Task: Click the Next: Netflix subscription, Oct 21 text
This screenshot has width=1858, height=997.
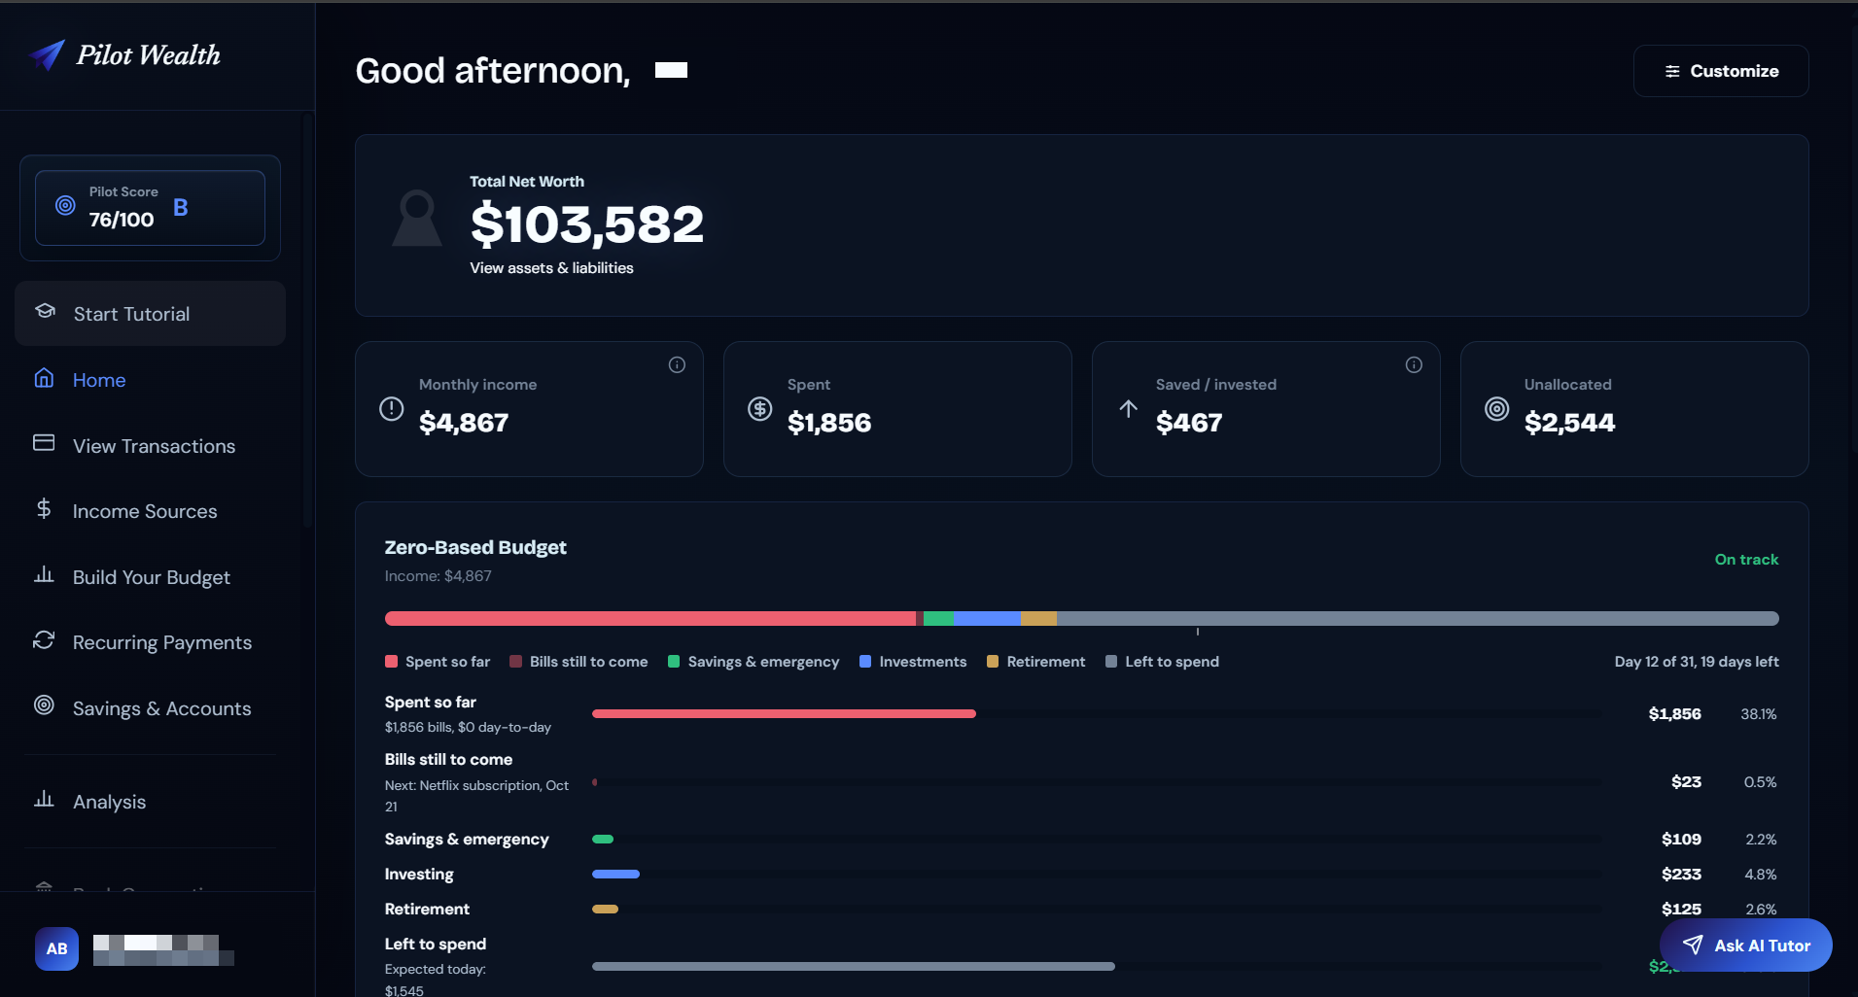Action: pyautogui.click(x=476, y=796)
